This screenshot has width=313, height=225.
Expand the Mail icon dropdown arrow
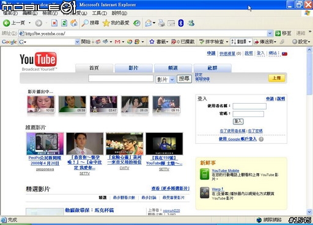(154, 23)
